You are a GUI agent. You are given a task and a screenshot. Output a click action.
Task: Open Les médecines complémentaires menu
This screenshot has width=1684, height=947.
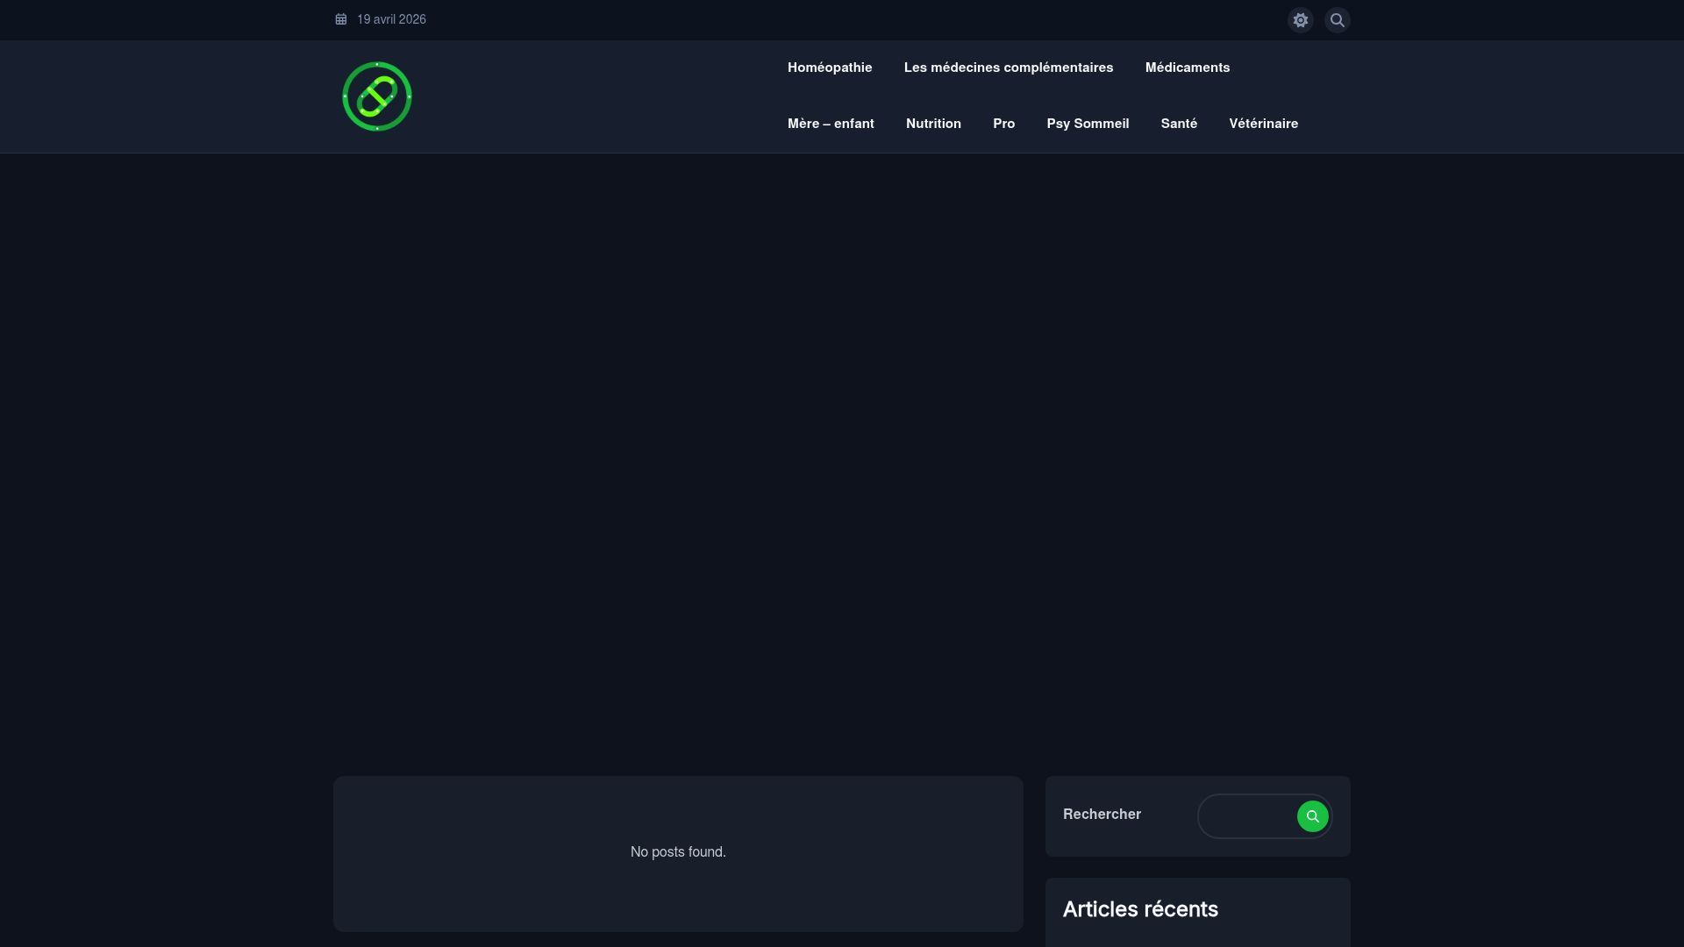[x=1009, y=68]
